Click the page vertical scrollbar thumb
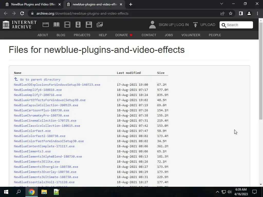Image resolution: width=263 pixels, height=197 pixels. (x=261, y=71)
